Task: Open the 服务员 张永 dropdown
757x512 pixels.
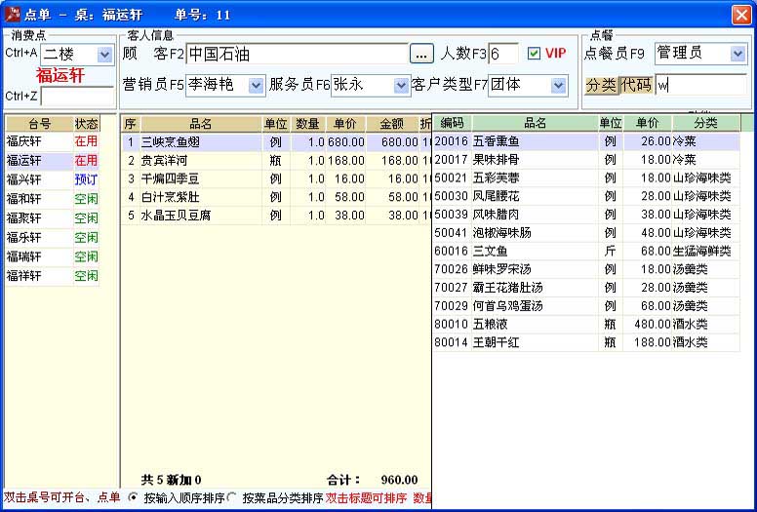Action: [401, 86]
